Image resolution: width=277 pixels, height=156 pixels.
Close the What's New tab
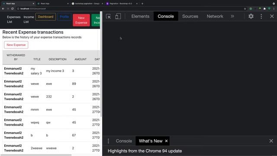click(x=166, y=141)
